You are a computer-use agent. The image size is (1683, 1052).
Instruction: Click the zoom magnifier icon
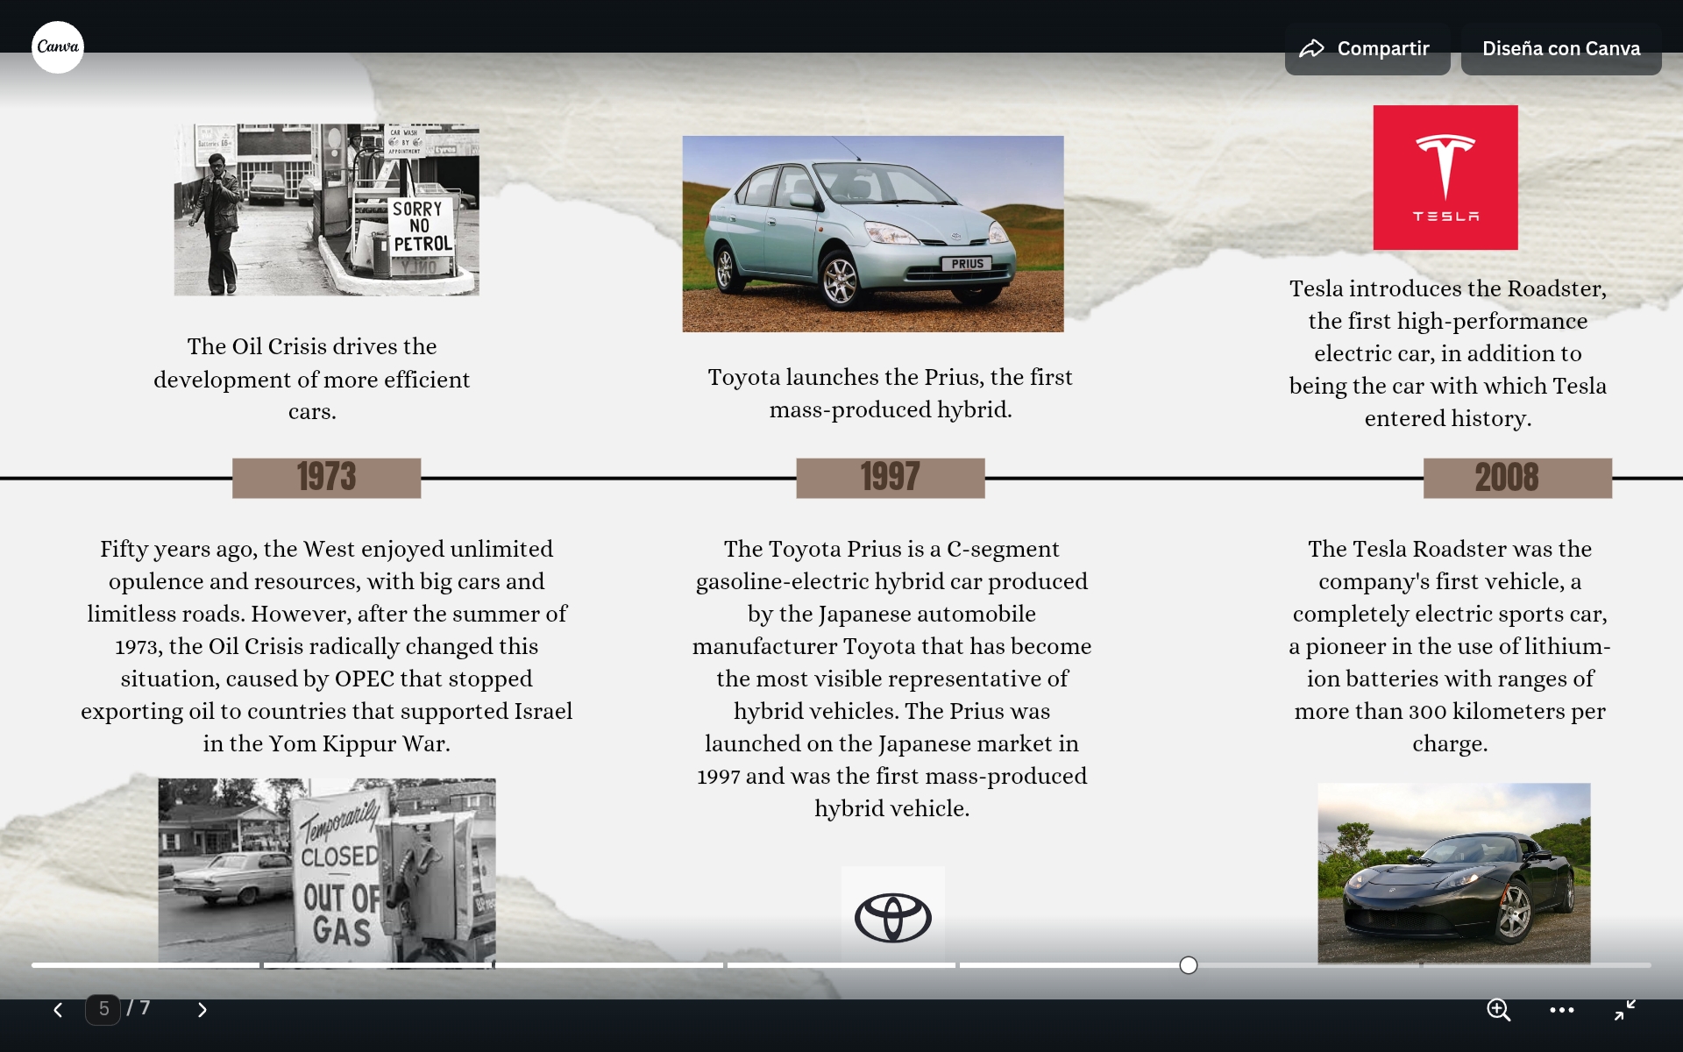tap(1498, 1010)
